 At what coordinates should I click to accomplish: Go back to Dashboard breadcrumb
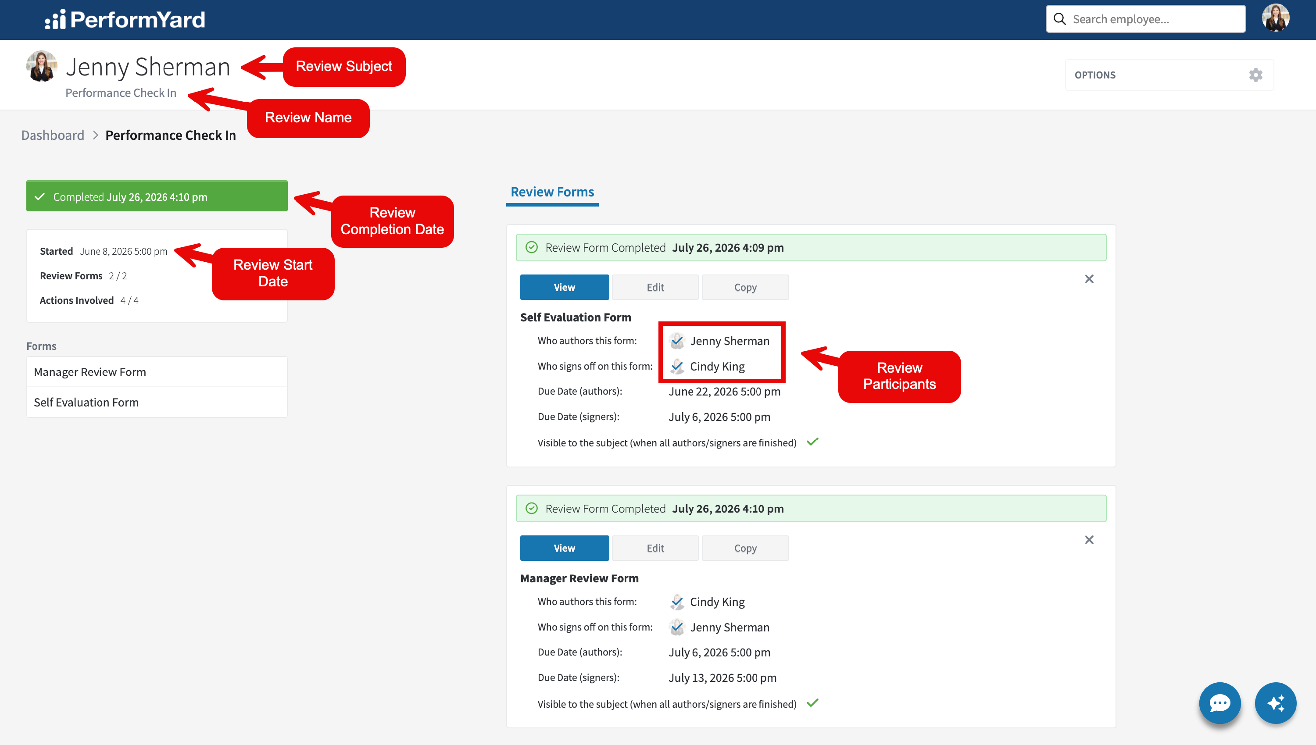coord(53,135)
